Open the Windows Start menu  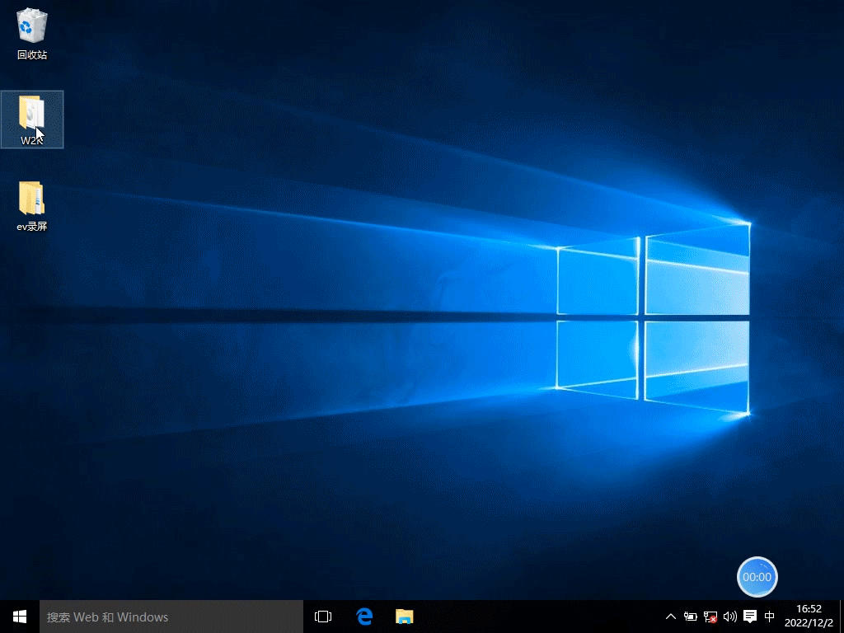coord(20,617)
